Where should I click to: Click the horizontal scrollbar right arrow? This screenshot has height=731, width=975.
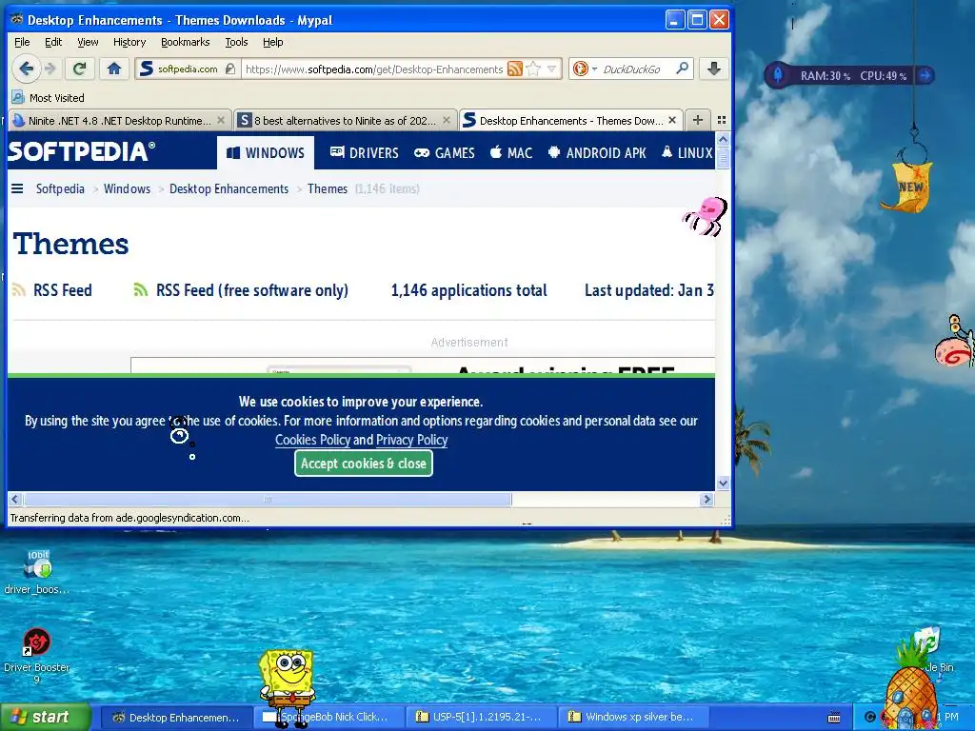point(706,499)
